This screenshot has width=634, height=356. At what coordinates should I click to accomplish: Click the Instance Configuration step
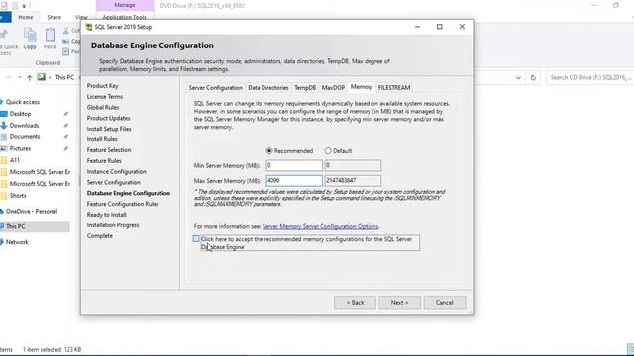click(x=117, y=171)
